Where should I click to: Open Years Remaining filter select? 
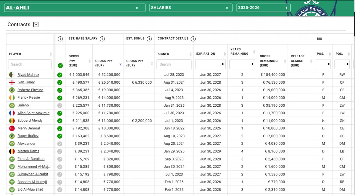[242, 64]
